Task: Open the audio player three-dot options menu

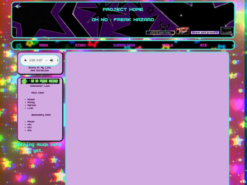Action: click(58, 60)
